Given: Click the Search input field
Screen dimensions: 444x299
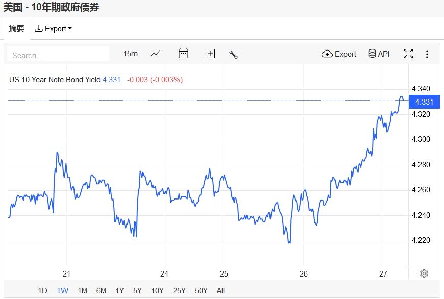Looking at the screenshot, I should 58,55.
